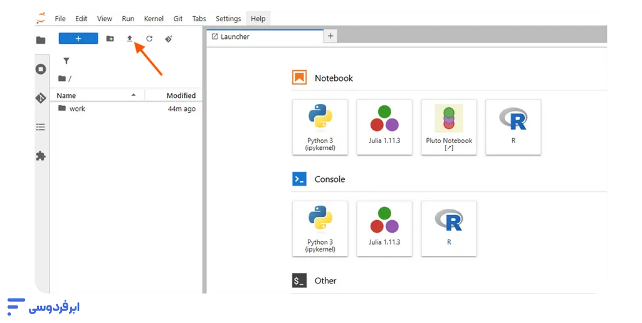Open the Git sidebar panel
Viewport: 642px width, 323px height.
41,98
